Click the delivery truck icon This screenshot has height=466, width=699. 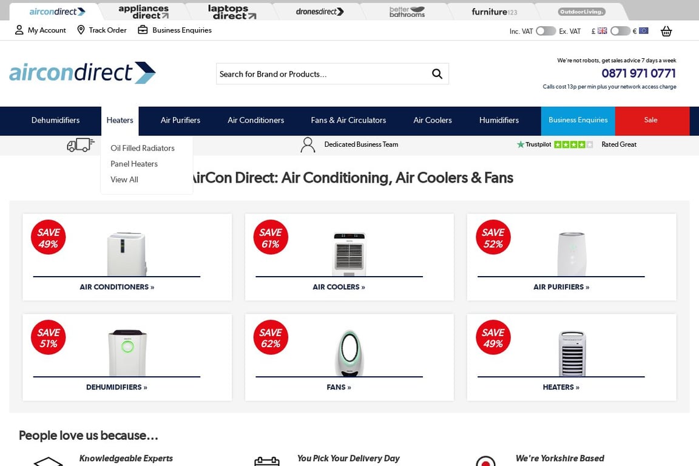click(81, 144)
